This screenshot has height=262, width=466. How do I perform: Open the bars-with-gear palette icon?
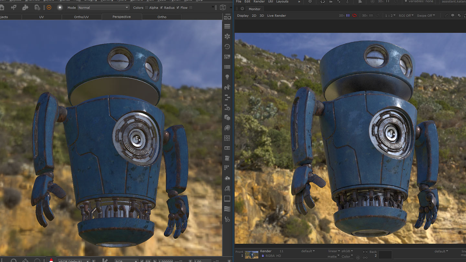pyautogui.click(x=227, y=107)
